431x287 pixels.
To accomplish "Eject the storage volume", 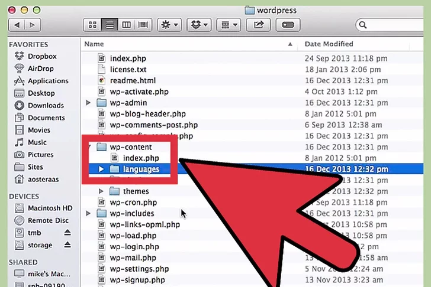I will (67, 245).
